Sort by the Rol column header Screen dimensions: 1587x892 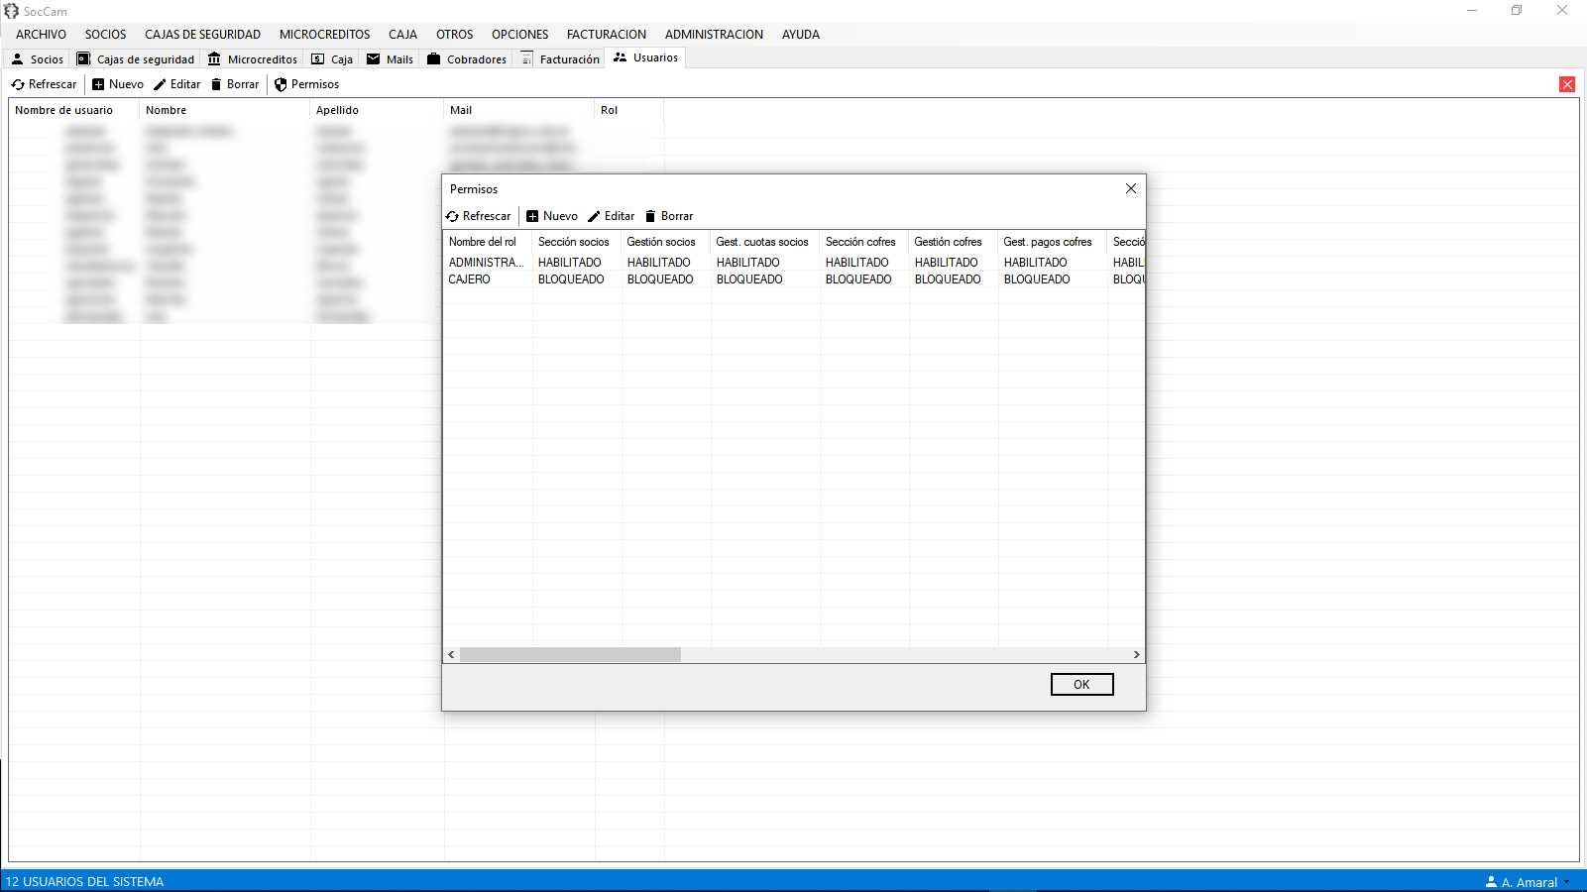629,110
